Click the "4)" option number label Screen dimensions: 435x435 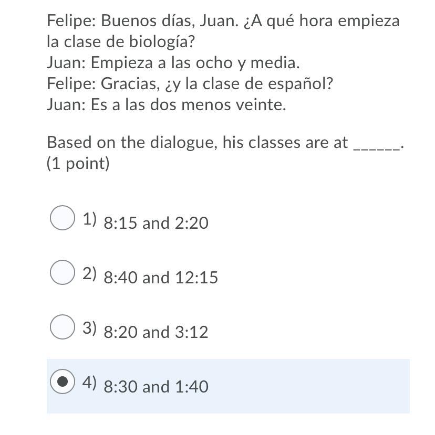(89, 383)
